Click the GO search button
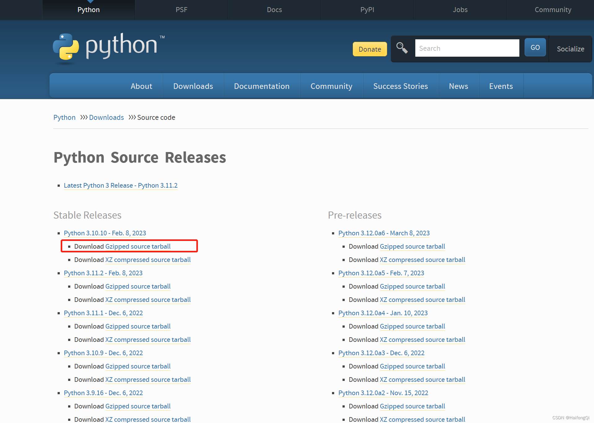This screenshot has width=594, height=423. click(x=535, y=47)
